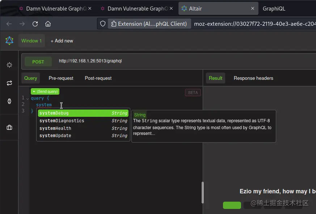Open the browser home page
This screenshot has width=316, height=214.
tap(48, 24)
